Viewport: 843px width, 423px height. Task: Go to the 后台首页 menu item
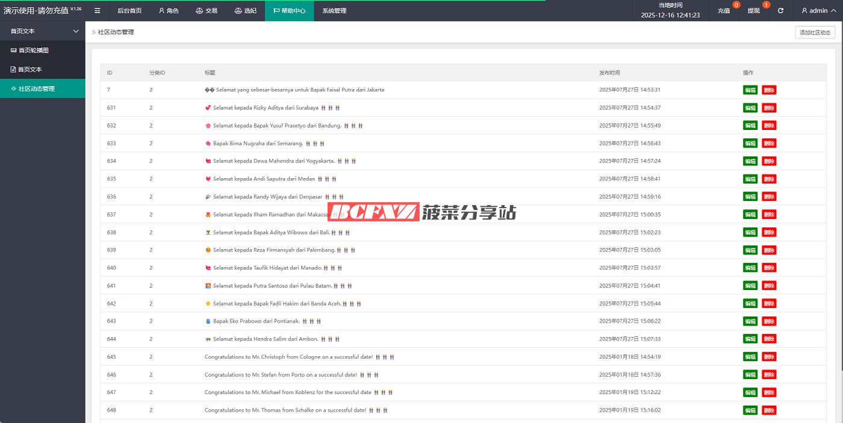(129, 11)
